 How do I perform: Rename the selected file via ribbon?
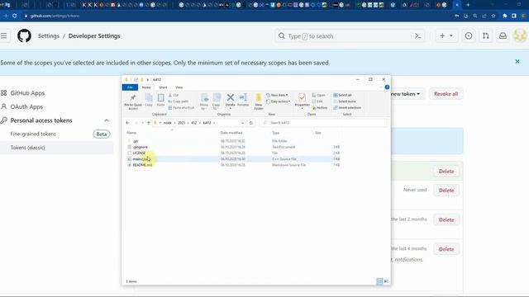243,100
